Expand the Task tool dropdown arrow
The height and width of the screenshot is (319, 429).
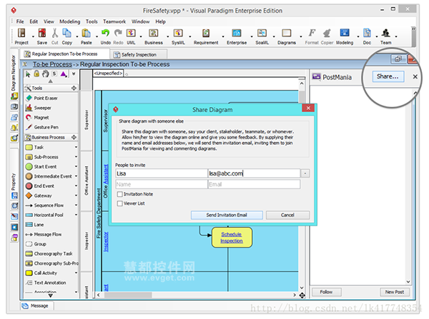pyautogui.click(x=76, y=147)
